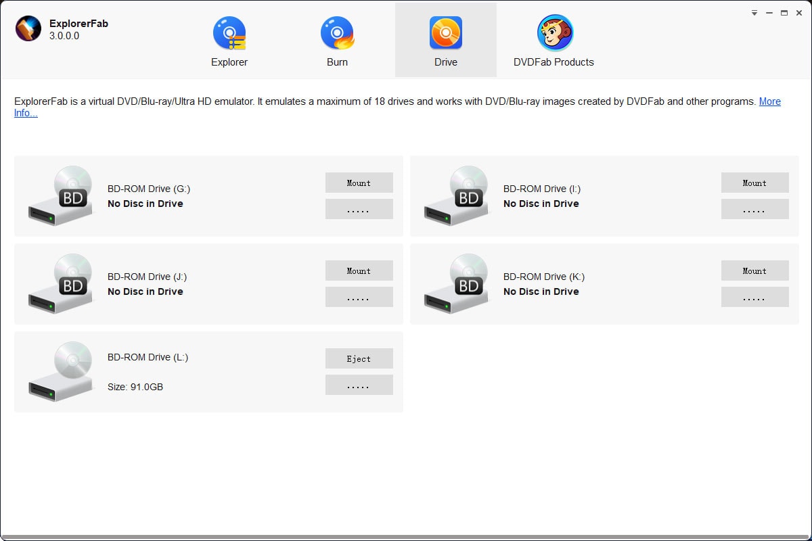Open the Explorer tab icon
The height and width of the screenshot is (541, 812).
pyautogui.click(x=229, y=33)
